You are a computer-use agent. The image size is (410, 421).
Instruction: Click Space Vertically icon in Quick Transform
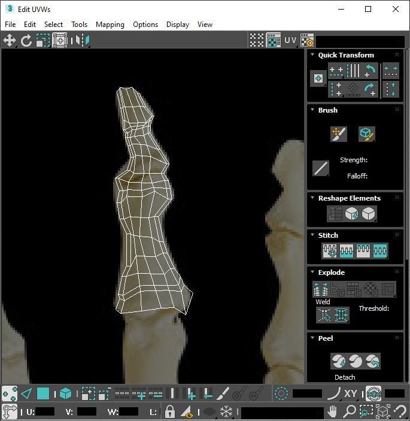coord(391,89)
